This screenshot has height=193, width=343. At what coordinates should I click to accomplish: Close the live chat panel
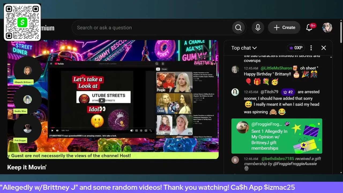[324, 48]
